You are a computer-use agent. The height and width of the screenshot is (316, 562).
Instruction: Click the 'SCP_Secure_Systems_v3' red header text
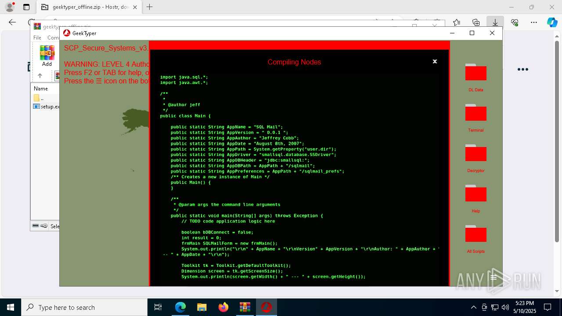pyautogui.click(x=106, y=48)
